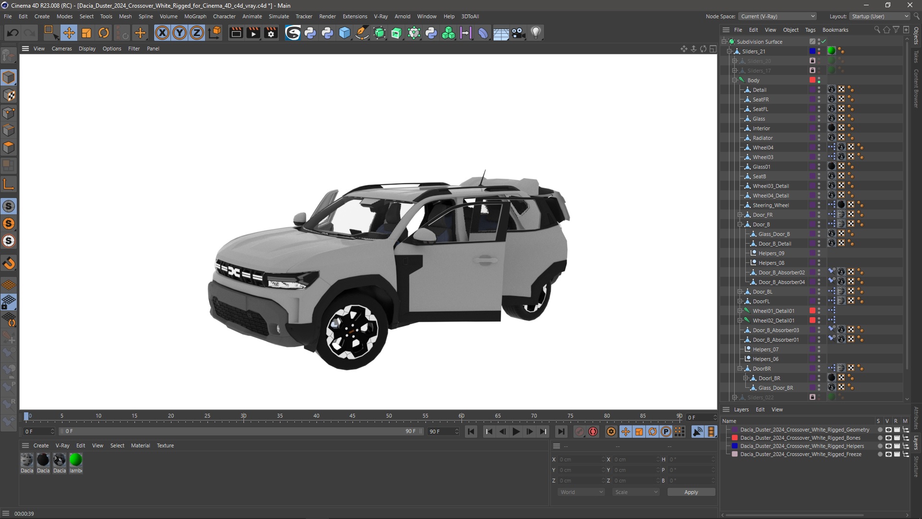Open the MoGraph menu
922x519 pixels.
pyautogui.click(x=194, y=16)
